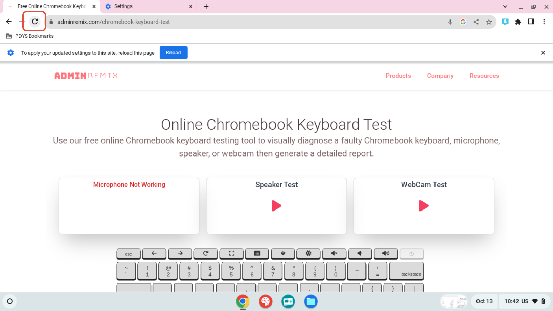Close the Settings tab
The image size is (553, 311).
coord(191,6)
